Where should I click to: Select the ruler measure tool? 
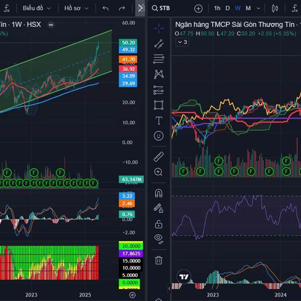pos(159,157)
